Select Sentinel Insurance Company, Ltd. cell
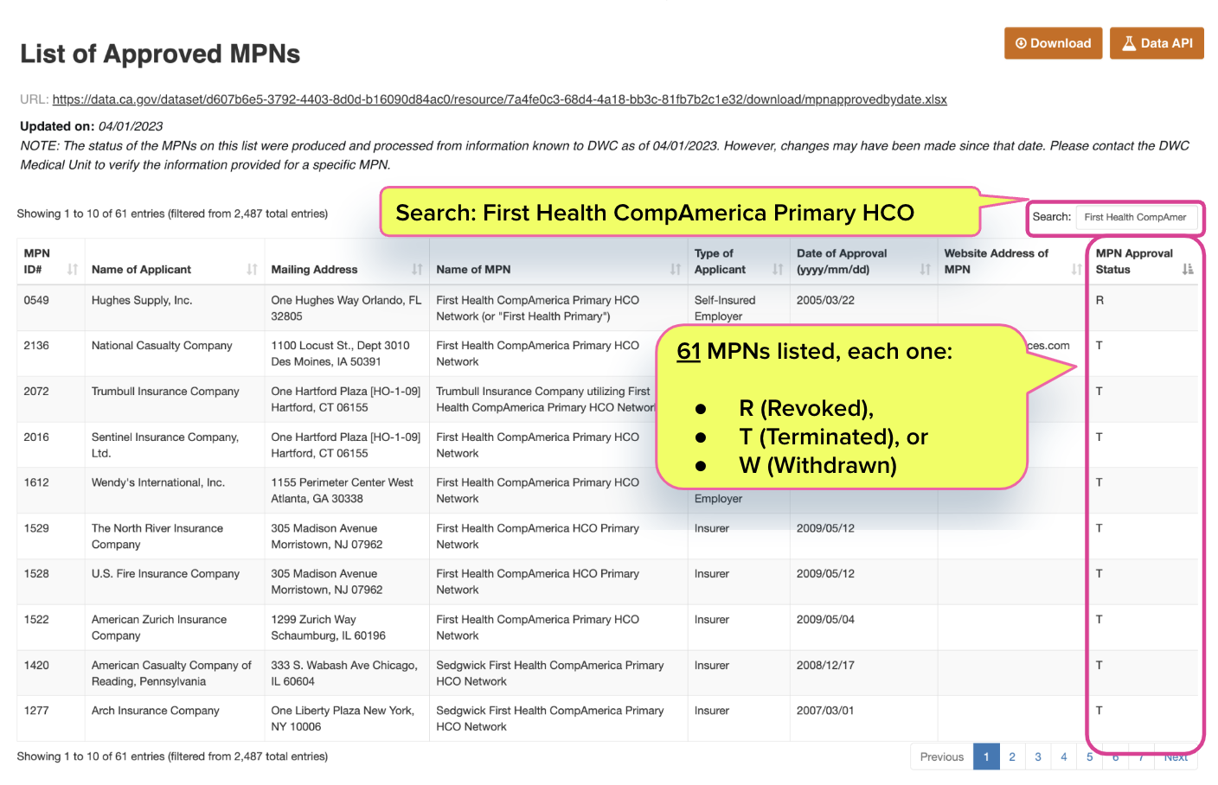Image resolution: width=1218 pixels, height=785 pixels. tap(175, 445)
